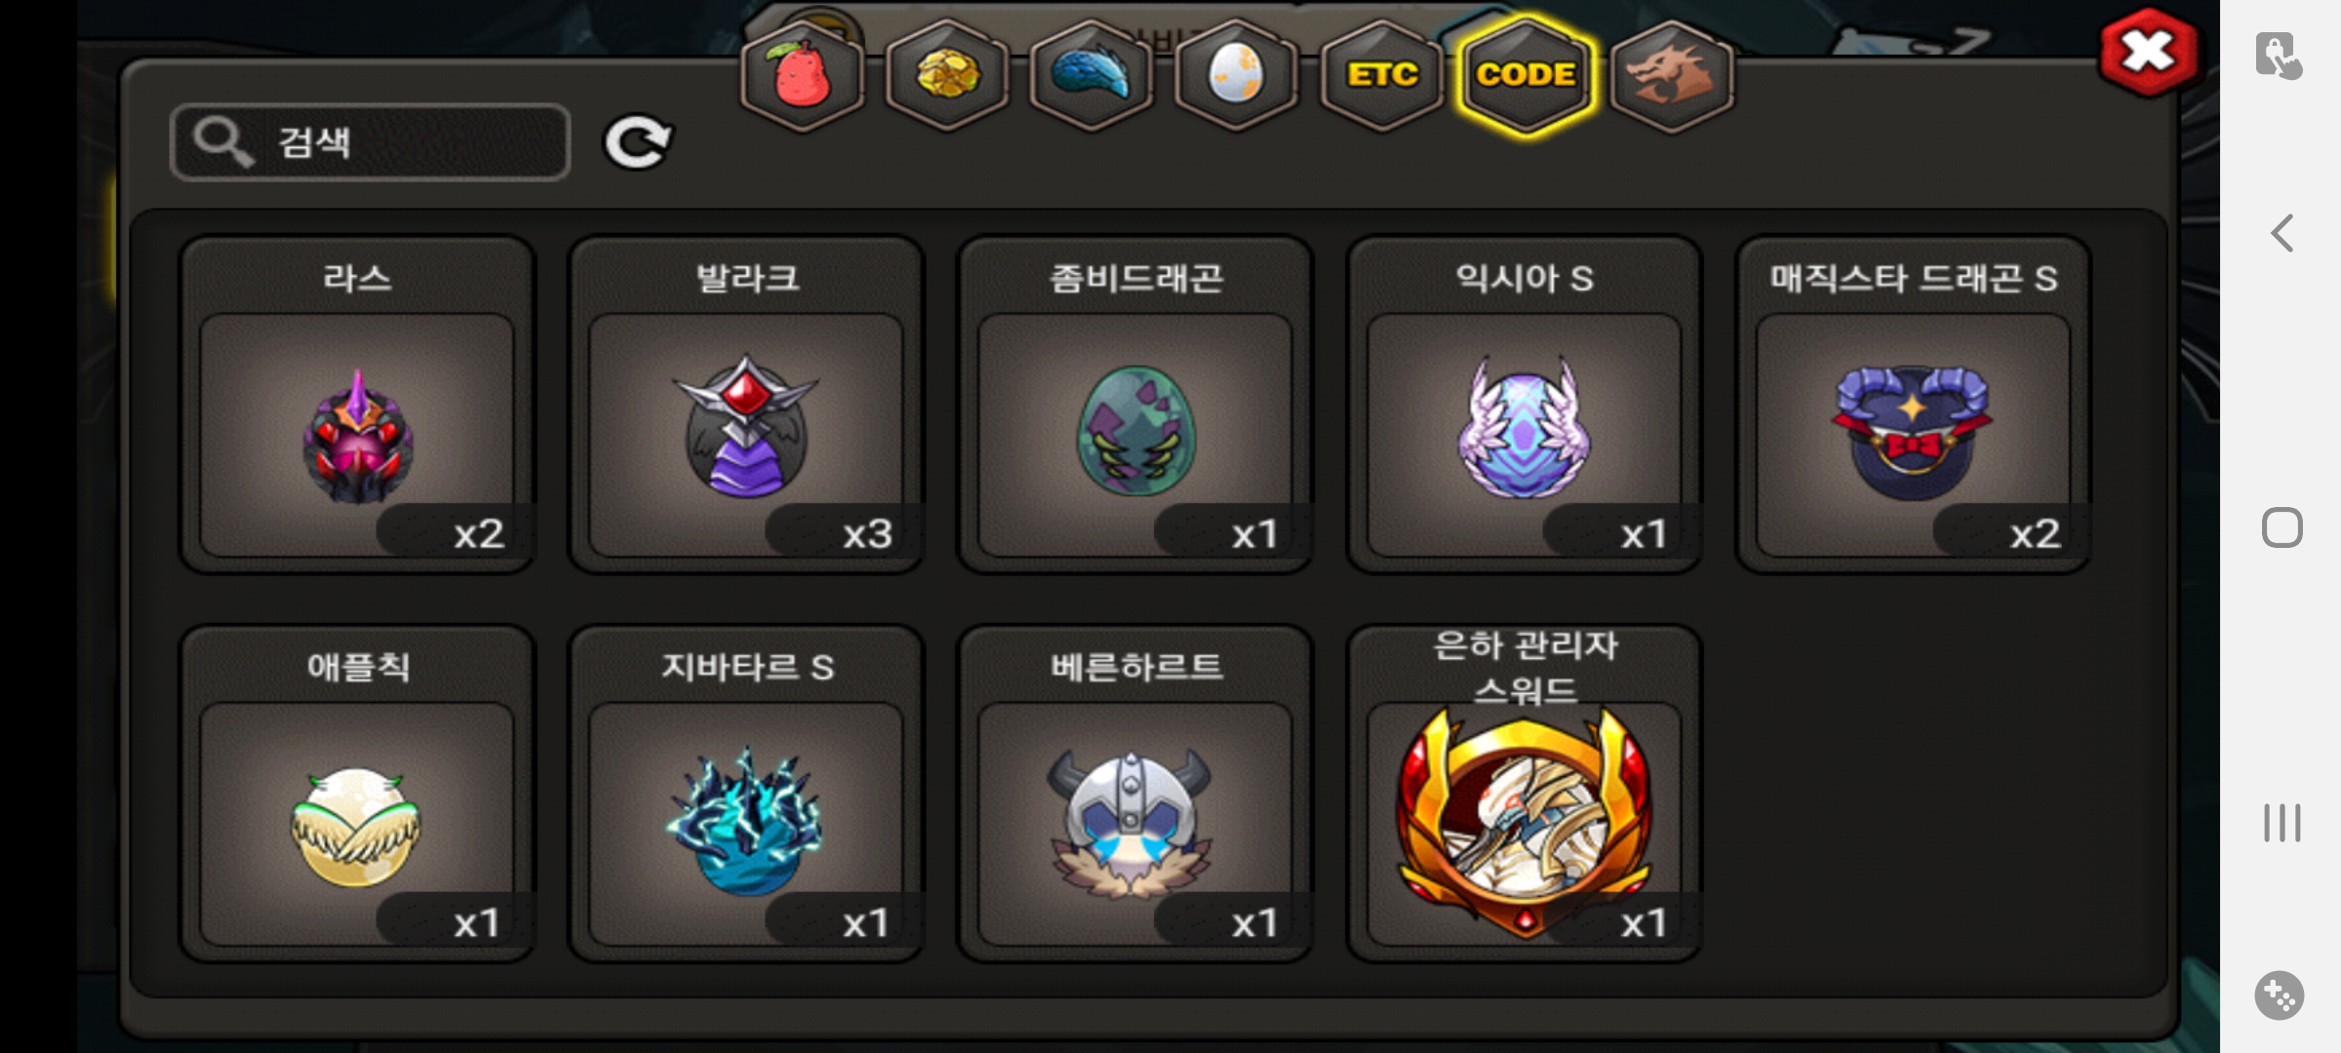Image resolution: width=2341 pixels, height=1053 pixels.
Task: Open the blue dragon scale tab
Action: 1091,75
